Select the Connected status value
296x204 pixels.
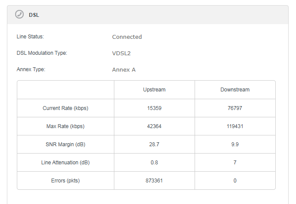tap(127, 37)
